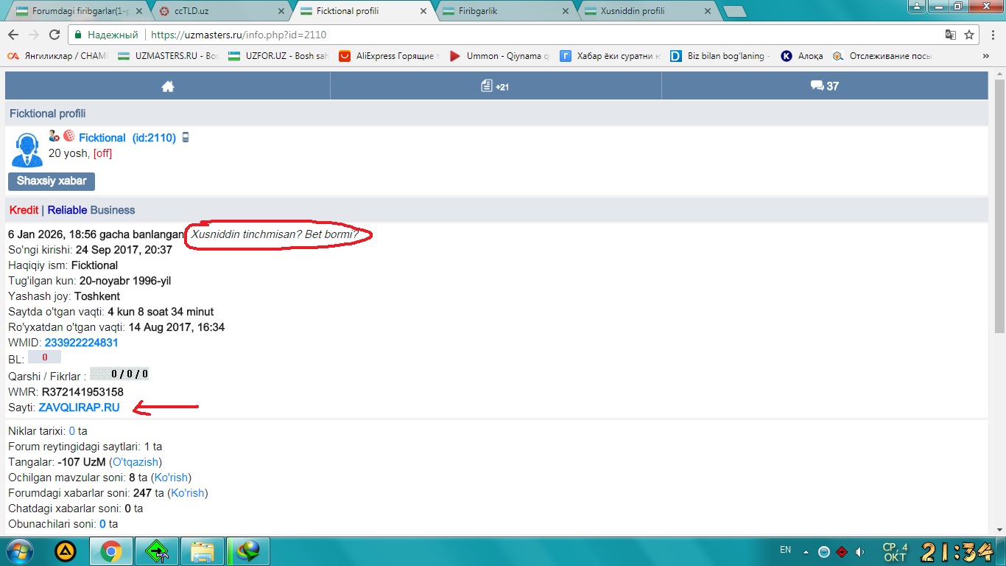Viewport: 1006px width, 566px height.
Task: Click the home icon in site navigation
Action: point(168,86)
